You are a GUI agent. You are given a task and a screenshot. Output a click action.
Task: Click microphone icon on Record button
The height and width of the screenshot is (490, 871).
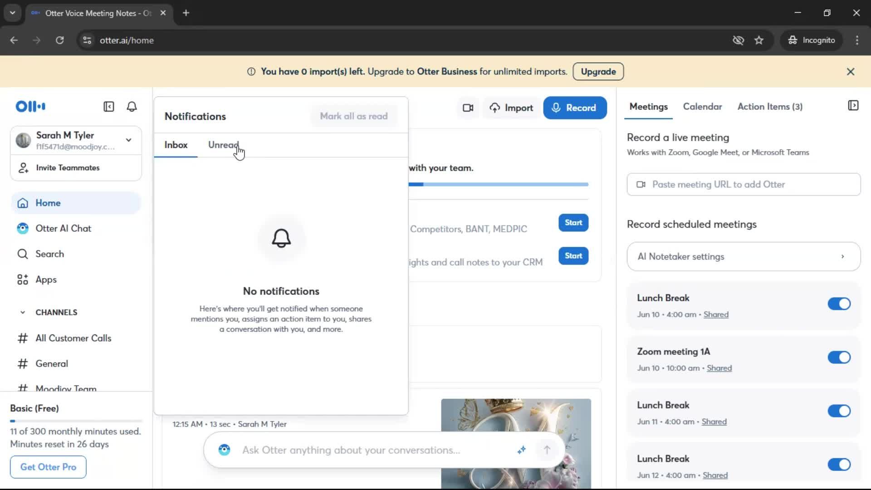pyautogui.click(x=556, y=108)
